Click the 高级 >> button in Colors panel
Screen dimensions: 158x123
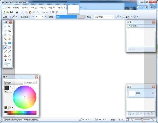pos(30,83)
